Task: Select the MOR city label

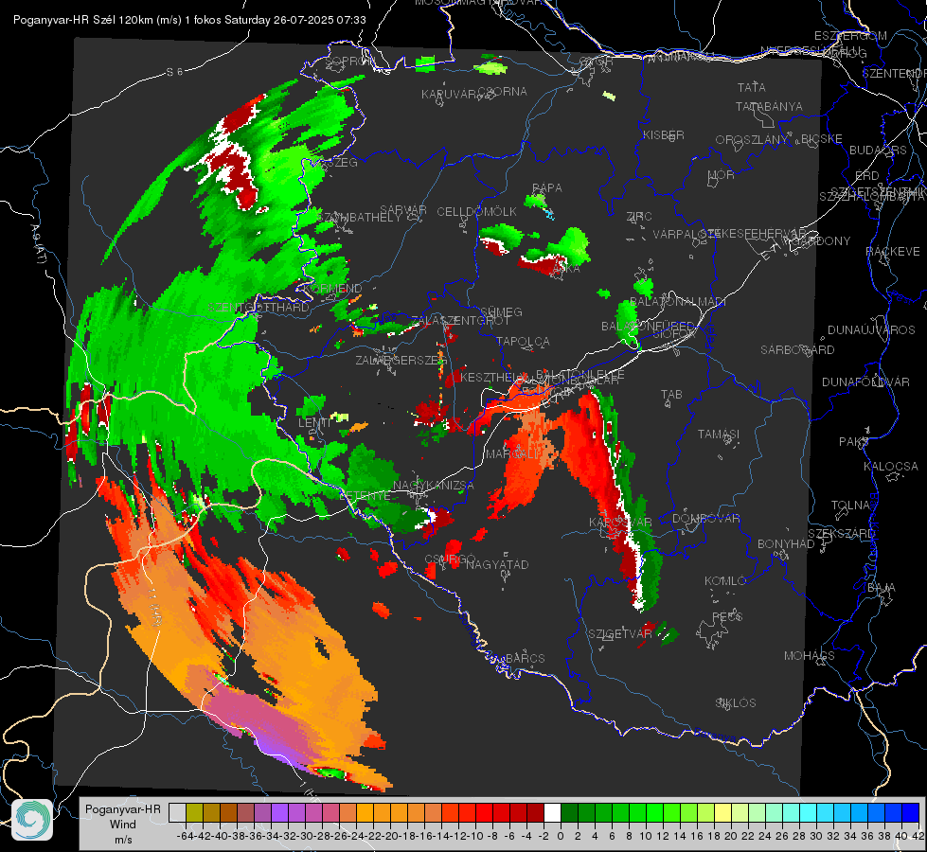Action: point(722,174)
